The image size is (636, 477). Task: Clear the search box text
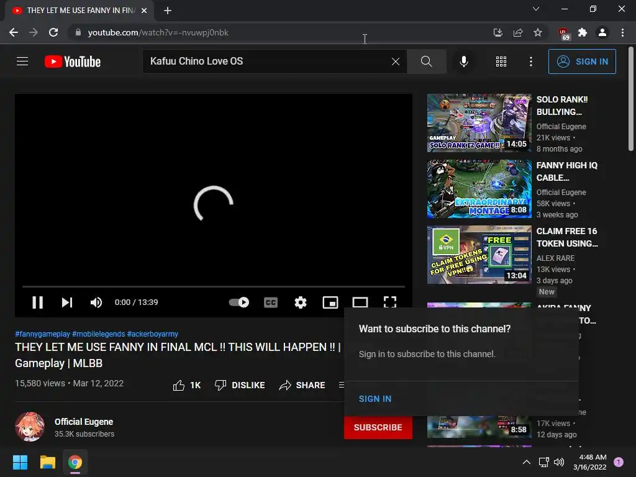tap(396, 61)
